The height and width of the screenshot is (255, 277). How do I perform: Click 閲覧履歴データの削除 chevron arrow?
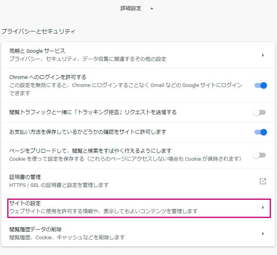click(x=263, y=234)
